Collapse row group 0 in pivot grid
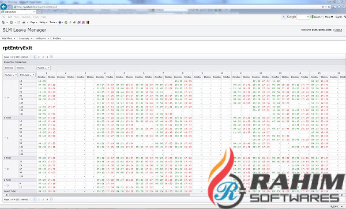The width and height of the screenshot is (346, 209). tap(5, 97)
